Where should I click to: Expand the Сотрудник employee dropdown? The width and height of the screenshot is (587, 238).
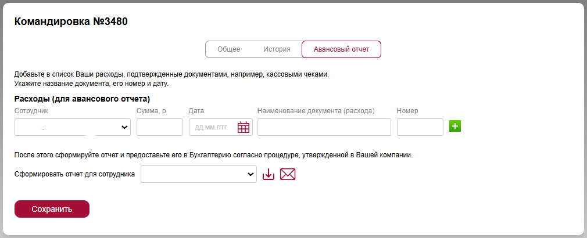click(x=73, y=127)
